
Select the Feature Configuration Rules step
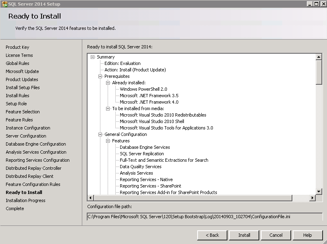coord(33,184)
